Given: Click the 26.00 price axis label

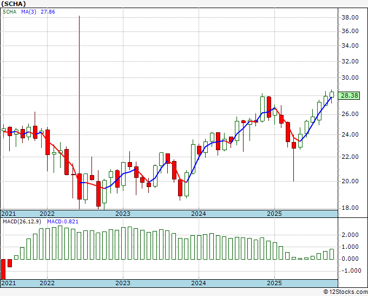Looking at the screenshot, I should 350,114.
